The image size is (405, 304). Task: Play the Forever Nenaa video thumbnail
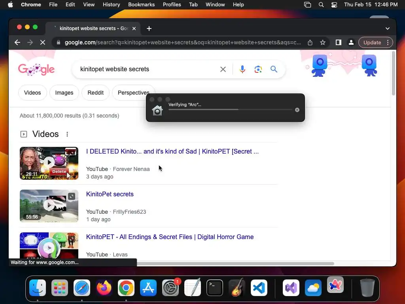(49, 163)
